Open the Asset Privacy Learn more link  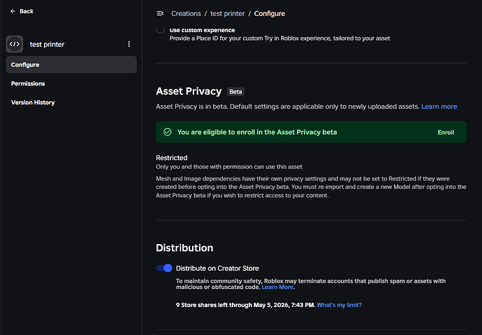pos(439,106)
